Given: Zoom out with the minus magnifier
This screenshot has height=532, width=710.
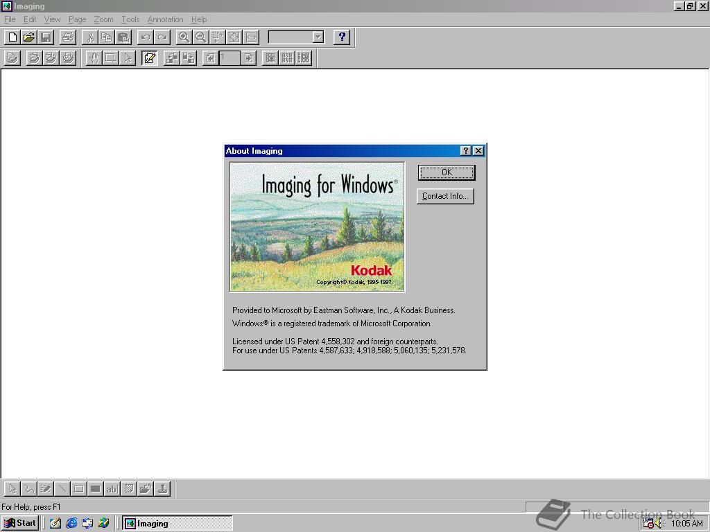Looking at the screenshot, I should point(200,37).
